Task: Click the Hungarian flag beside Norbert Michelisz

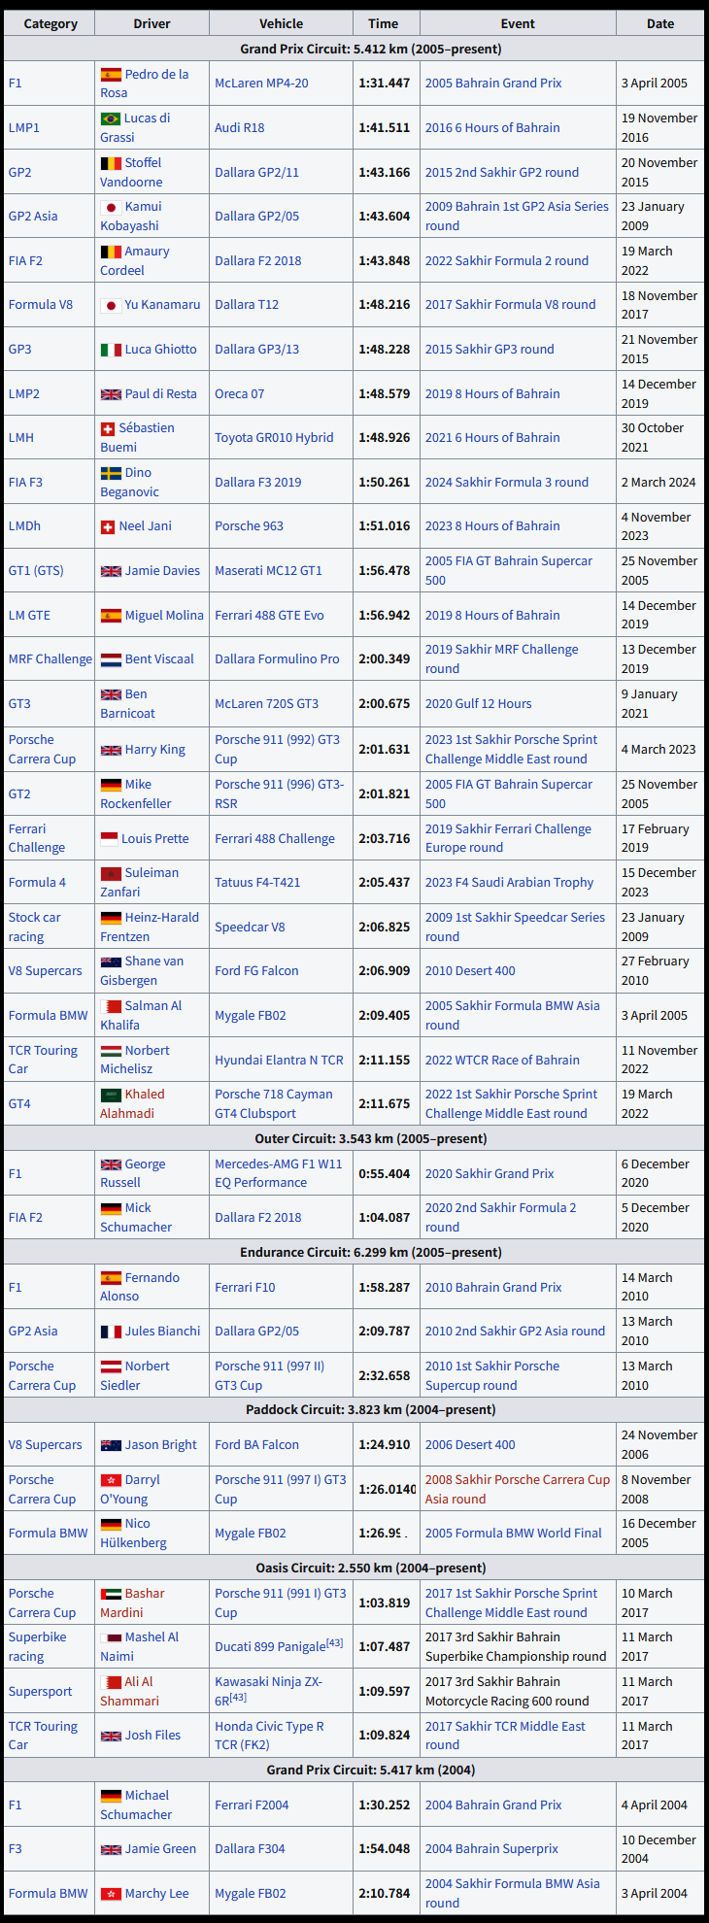Action: [111, 1051]
